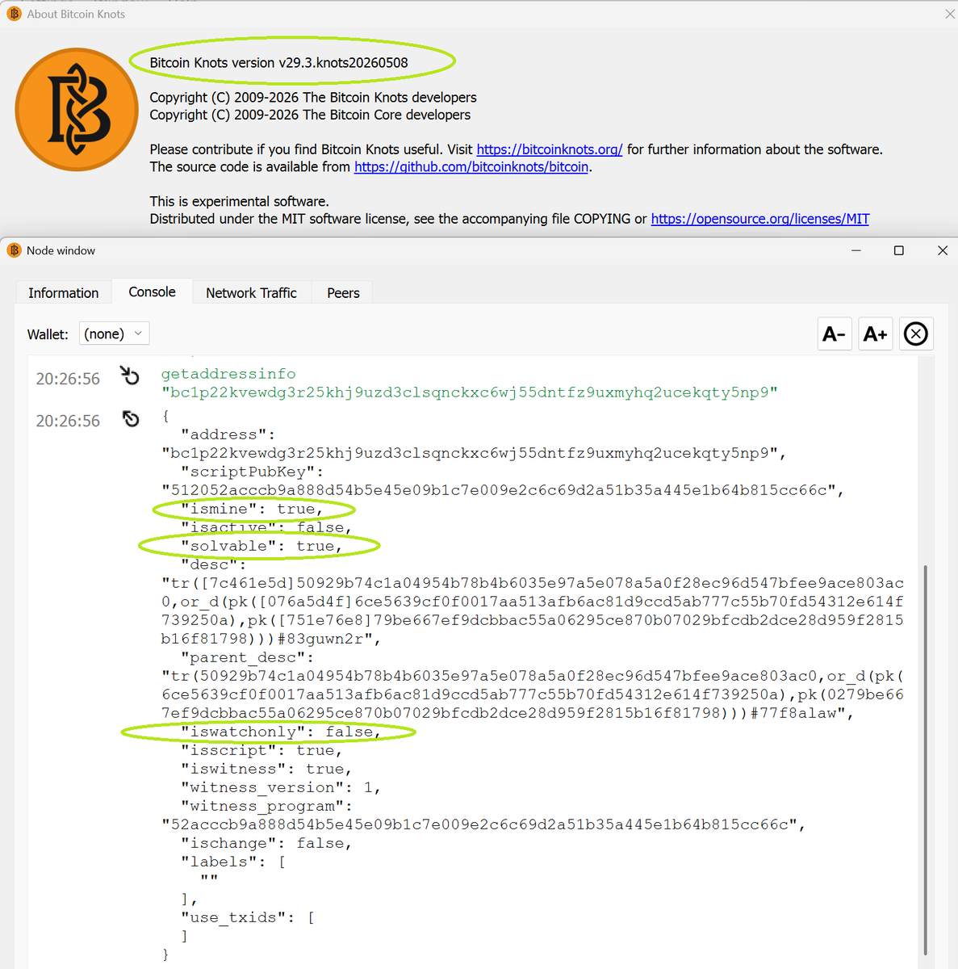
Task: Select the Console tab
Action: tap(152, 292)
